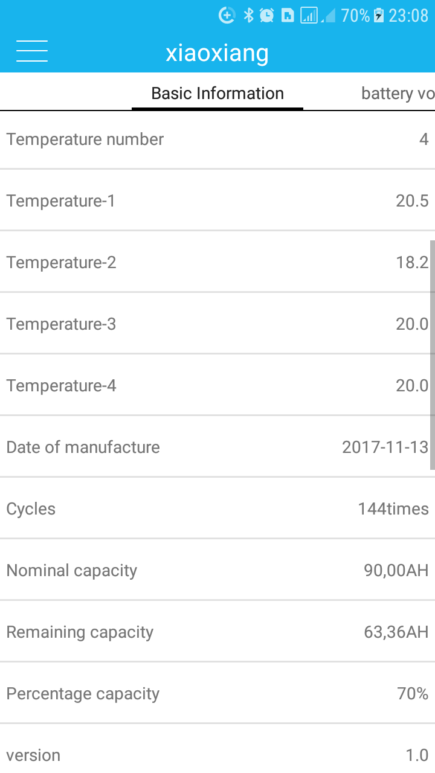The height and width of the screenshot is (773, 435).
Task: Tap the triangular mobile signal icon
Action: point(328,16)
